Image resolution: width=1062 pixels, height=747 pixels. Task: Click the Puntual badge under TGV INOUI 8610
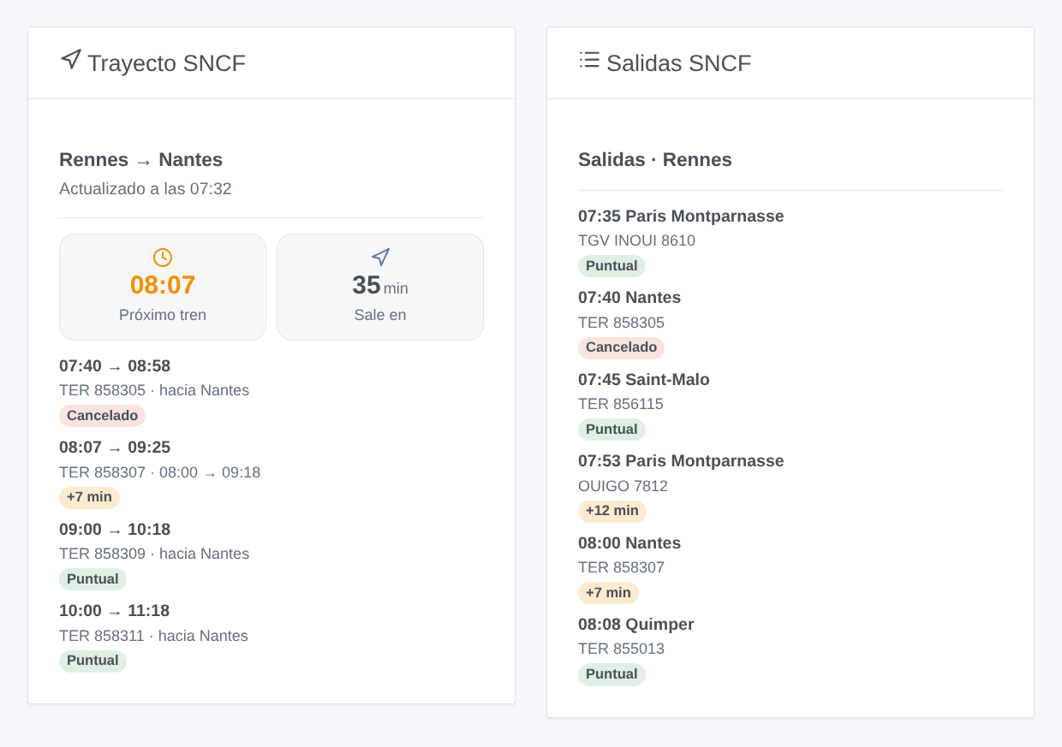(612, 266)
